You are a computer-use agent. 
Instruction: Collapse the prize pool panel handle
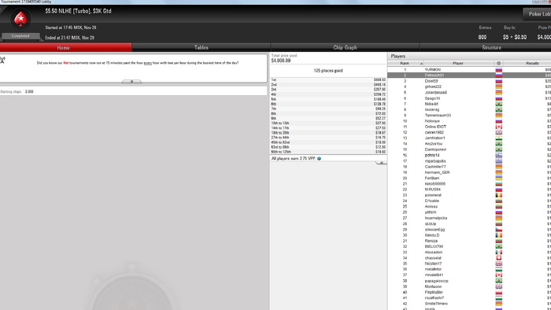381,163
